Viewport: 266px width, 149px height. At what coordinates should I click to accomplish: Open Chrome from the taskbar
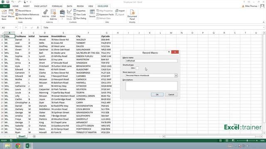pyautogui.click(x=18, y=146)
